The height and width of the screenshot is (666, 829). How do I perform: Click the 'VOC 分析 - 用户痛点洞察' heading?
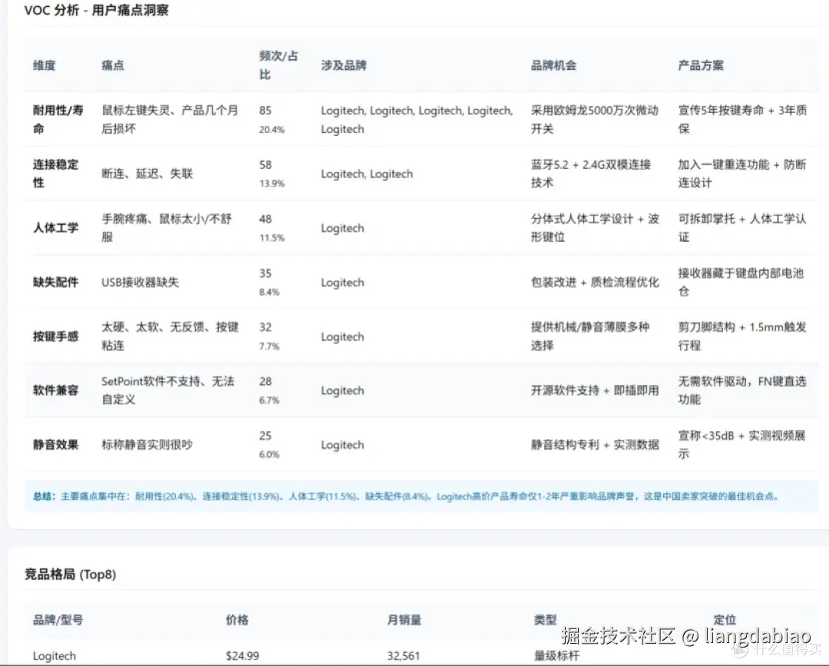pyautogui.click(x=96, y=10)
